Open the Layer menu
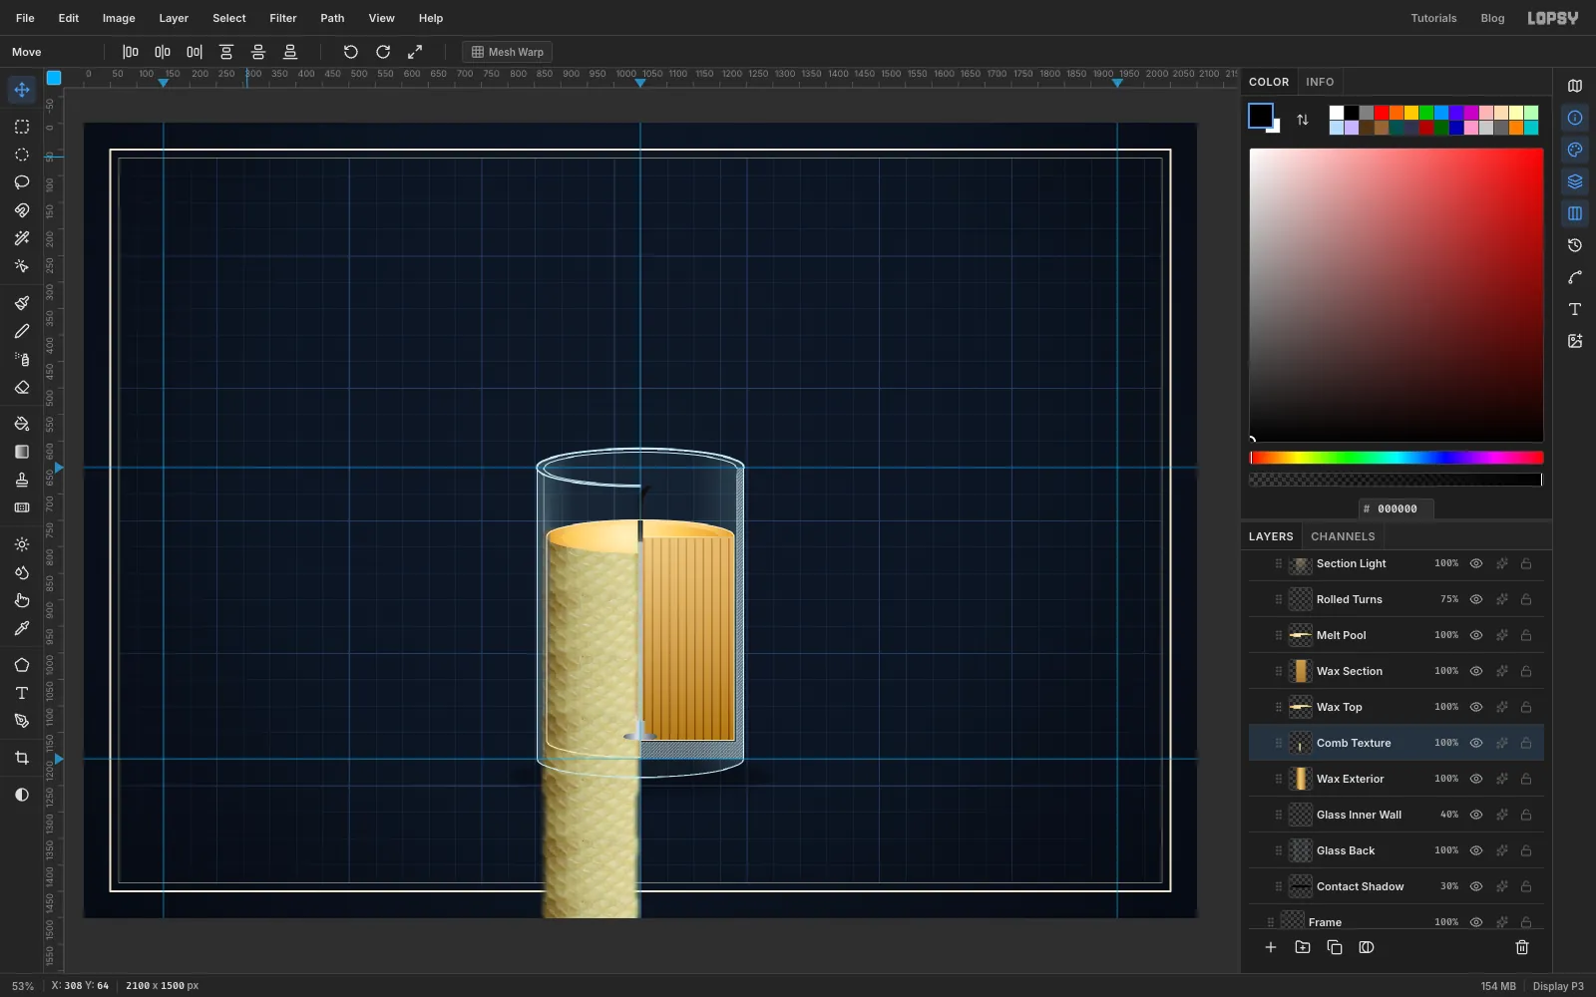Screen dimensions: 1596x997 [174, 18]
